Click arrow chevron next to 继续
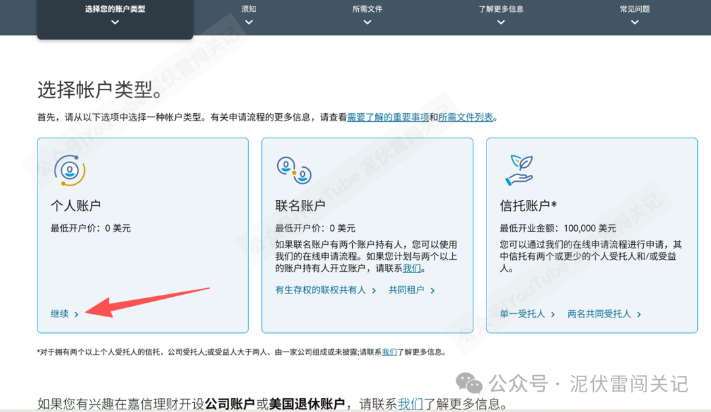This screenshot has height=412, width=711. pyautogui.click(x=76, y=314)
